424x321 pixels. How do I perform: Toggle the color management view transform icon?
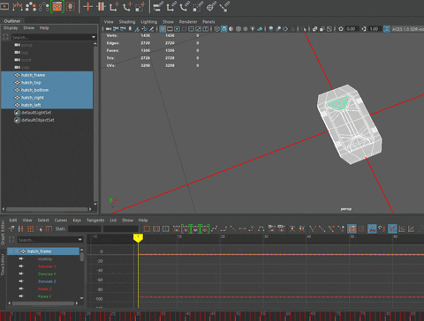click(x=387, y=29)
